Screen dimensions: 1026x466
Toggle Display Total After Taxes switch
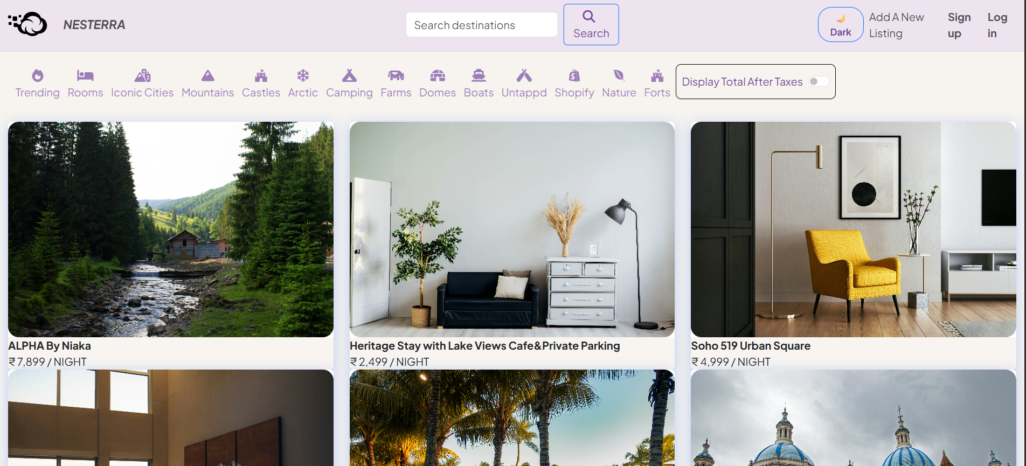[x=818, y=81]
